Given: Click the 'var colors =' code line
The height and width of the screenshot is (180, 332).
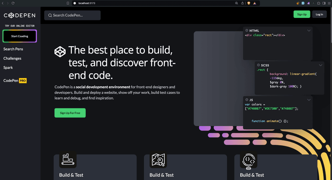Looking at the screenshot, I should tap(255, 104).
